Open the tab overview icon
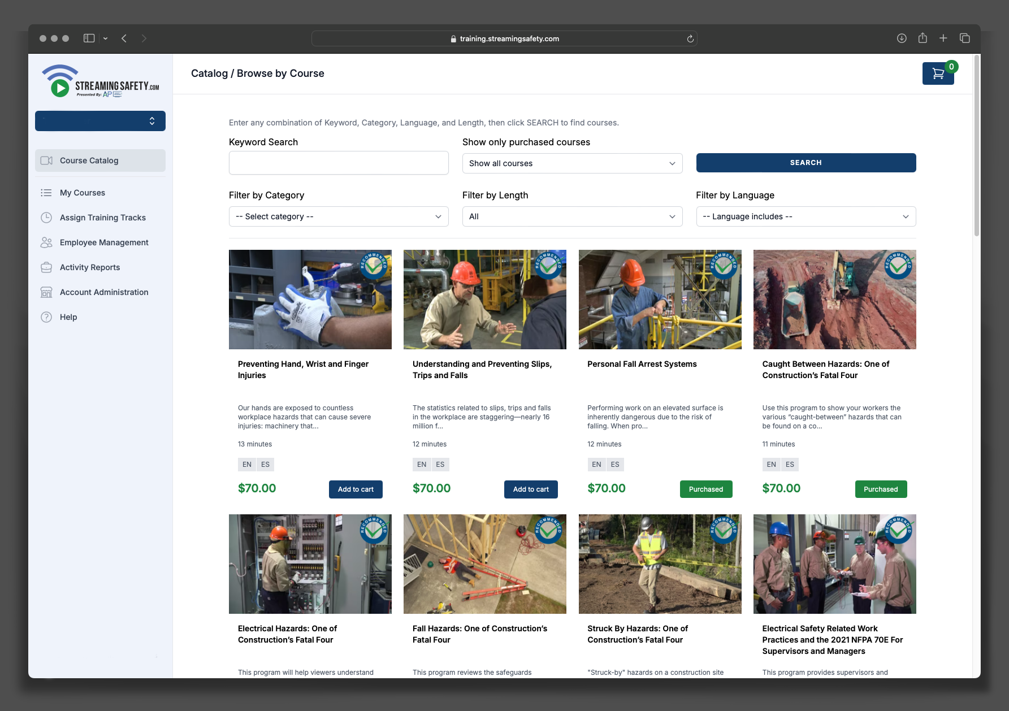 click(x=964, y=38)
